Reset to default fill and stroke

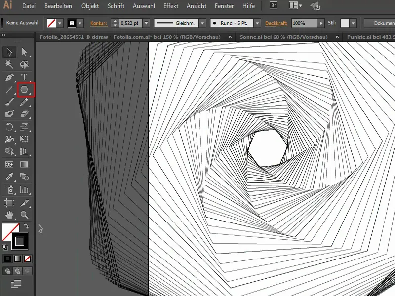tap(4, 247)
